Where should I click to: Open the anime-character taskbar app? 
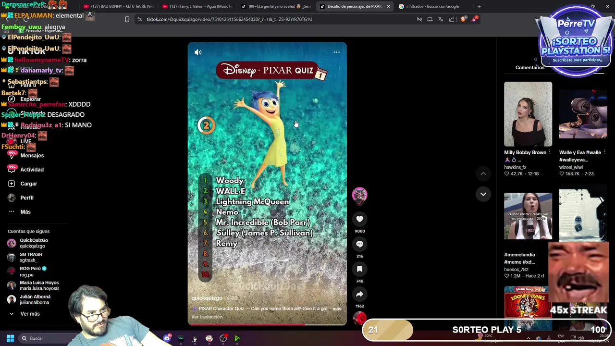pyautogui.click(x=195, y=338)
